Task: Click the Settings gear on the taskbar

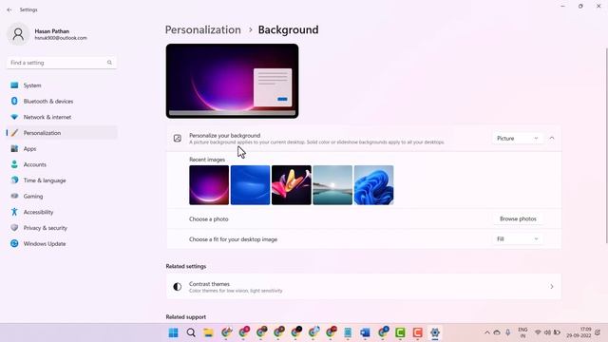Action: pos(435,332)
